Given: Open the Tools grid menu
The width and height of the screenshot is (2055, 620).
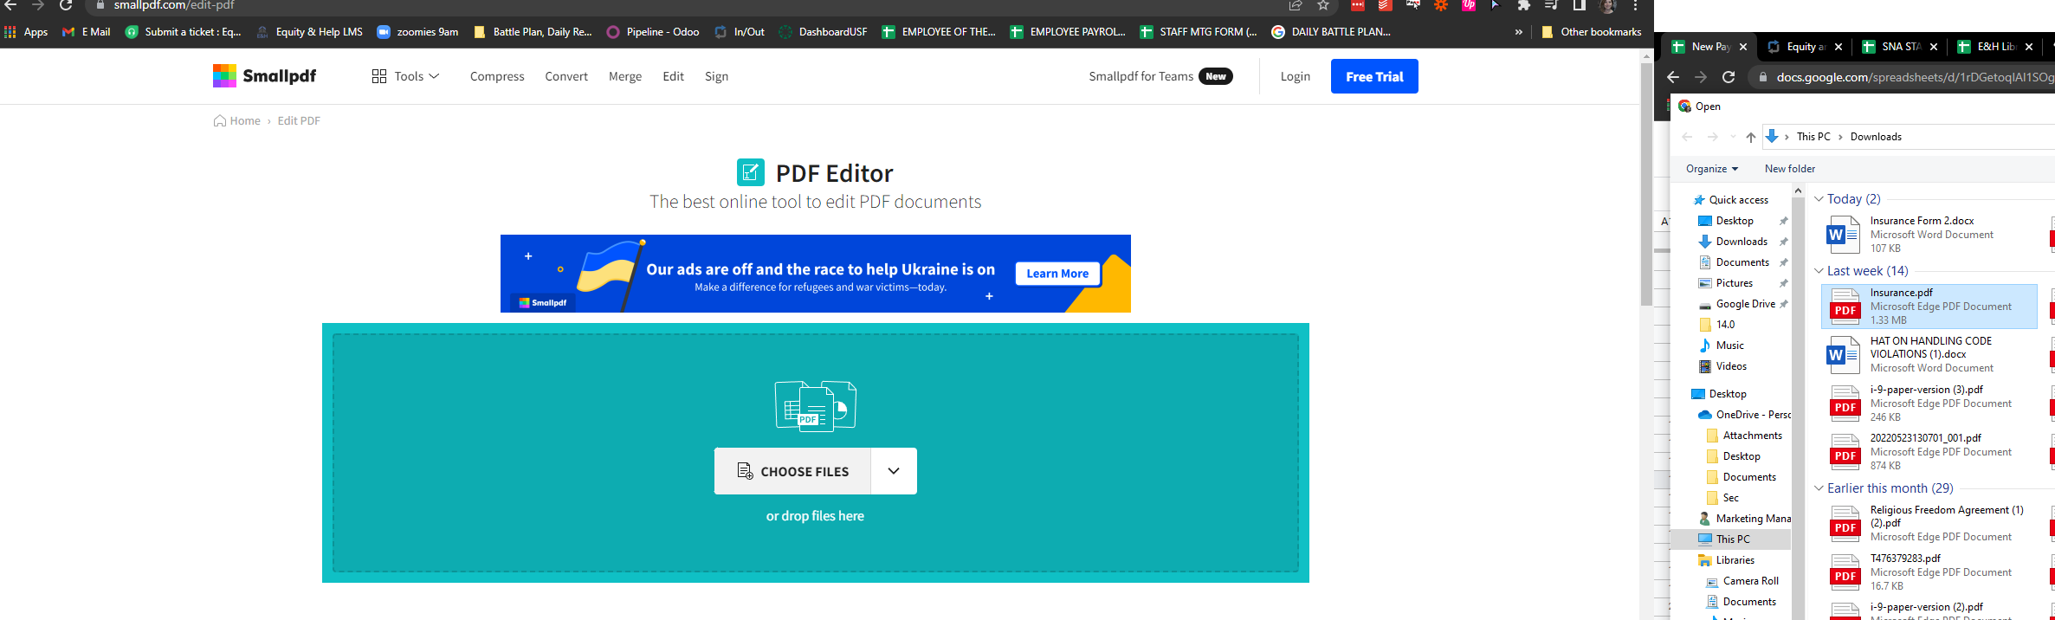Looking at the screenshot, I should (x=405, y=76).
